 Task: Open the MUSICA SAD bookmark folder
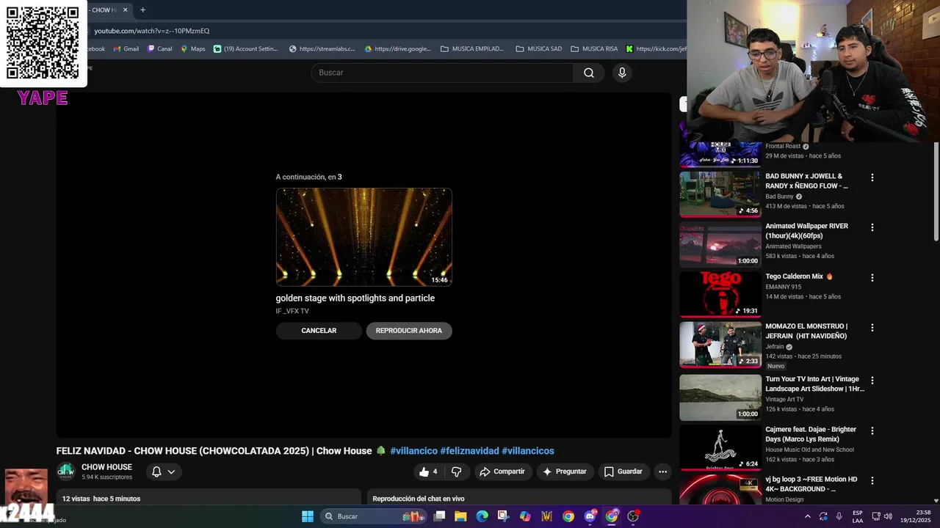pyautogui.click(x=539, y=49)
